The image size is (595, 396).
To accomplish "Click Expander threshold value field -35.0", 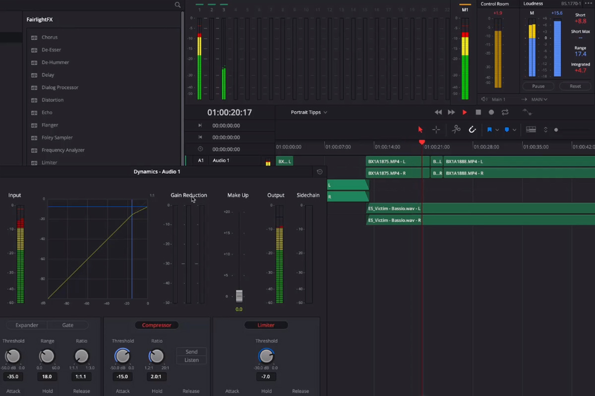I will click(x=13, y=377).
